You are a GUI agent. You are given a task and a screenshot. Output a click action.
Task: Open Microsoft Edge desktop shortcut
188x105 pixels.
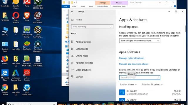coord(5,75)
